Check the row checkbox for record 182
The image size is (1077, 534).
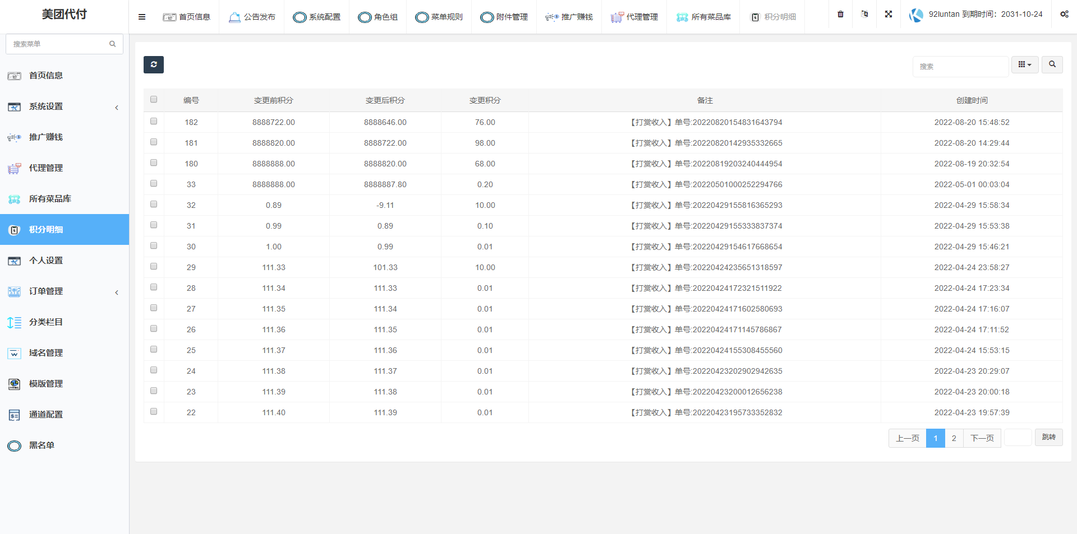point(154,121)
